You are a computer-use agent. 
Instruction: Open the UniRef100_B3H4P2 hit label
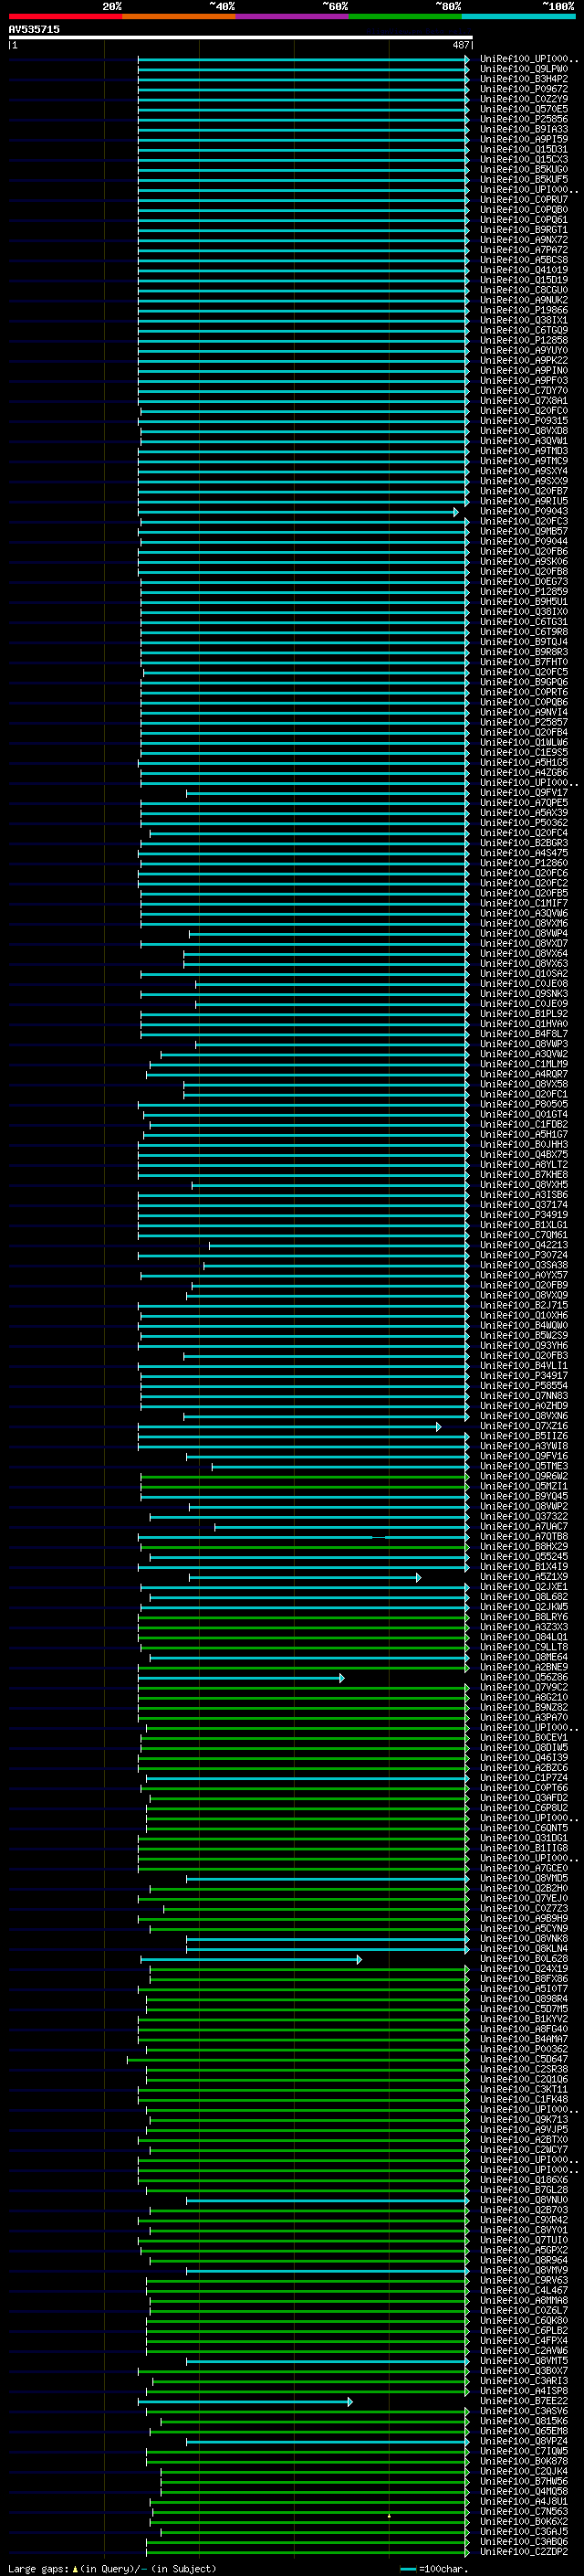point(524,79)
